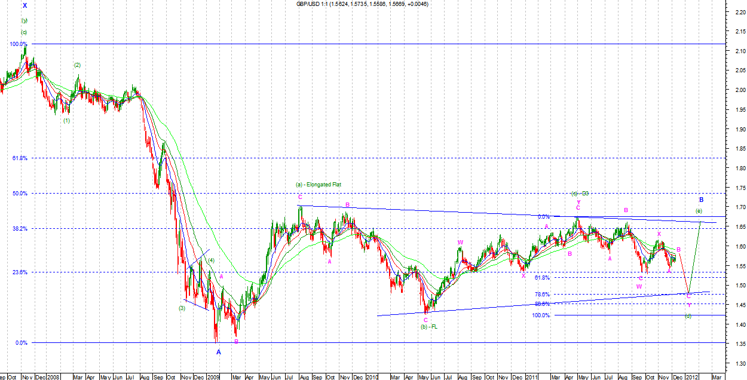Select the 38.2% Fibonacci level label

pyautogui.click(x=18, y=229)
